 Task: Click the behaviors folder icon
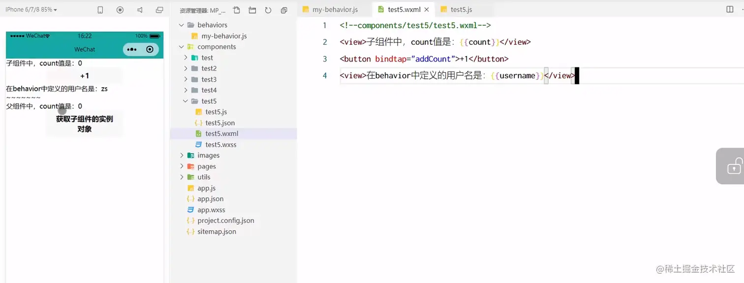click(190, 25)
